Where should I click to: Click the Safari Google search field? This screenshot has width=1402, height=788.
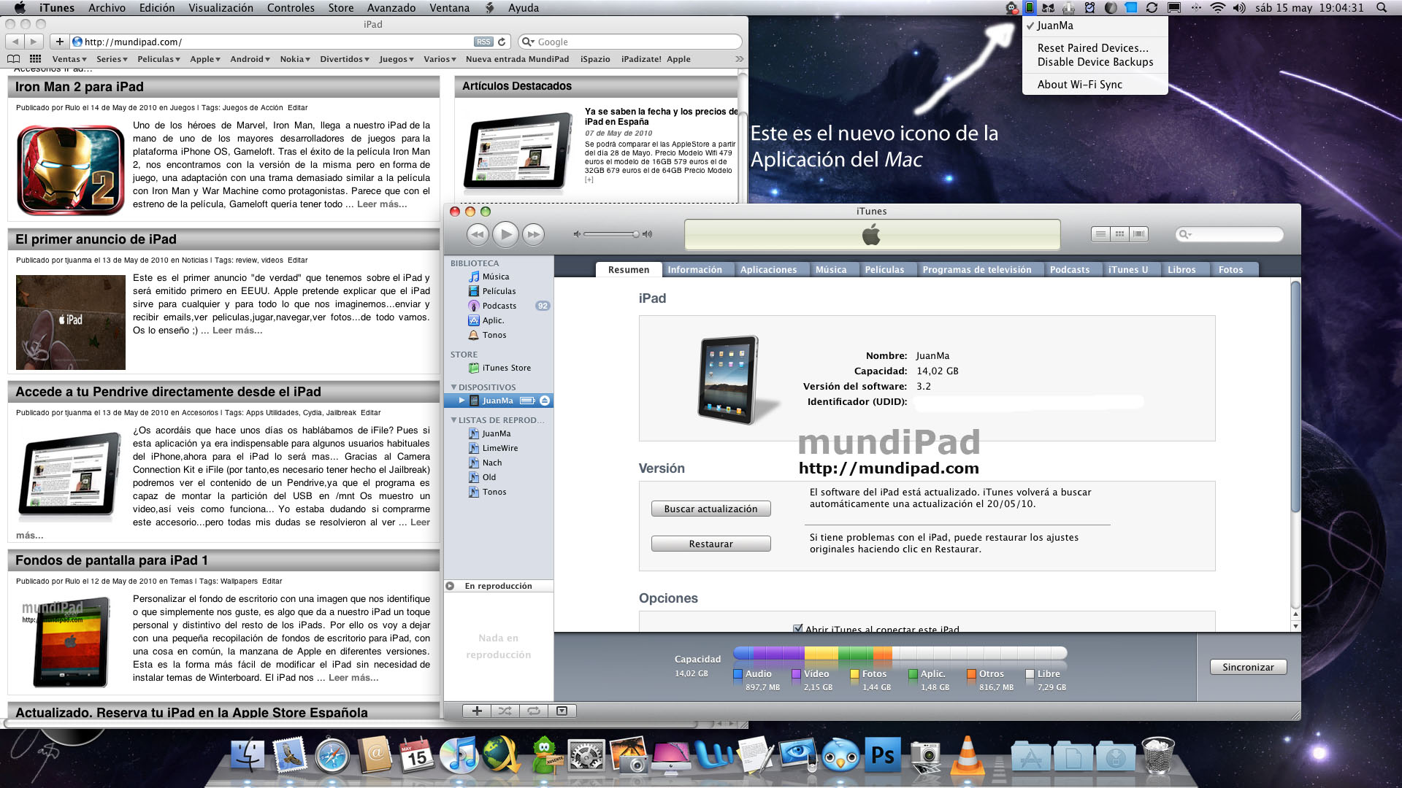(x=630, y=42)
